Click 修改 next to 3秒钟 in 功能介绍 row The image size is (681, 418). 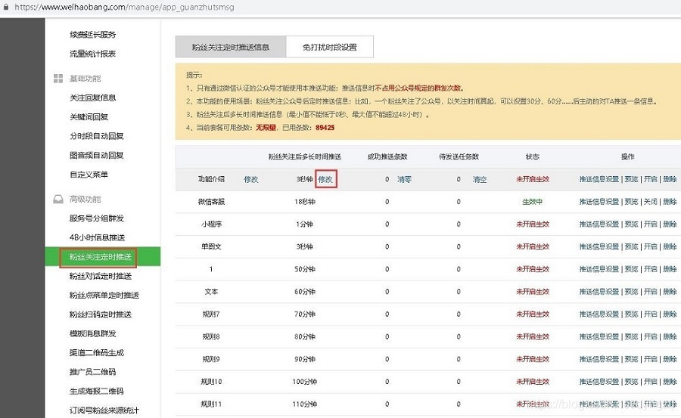(325, 179)
